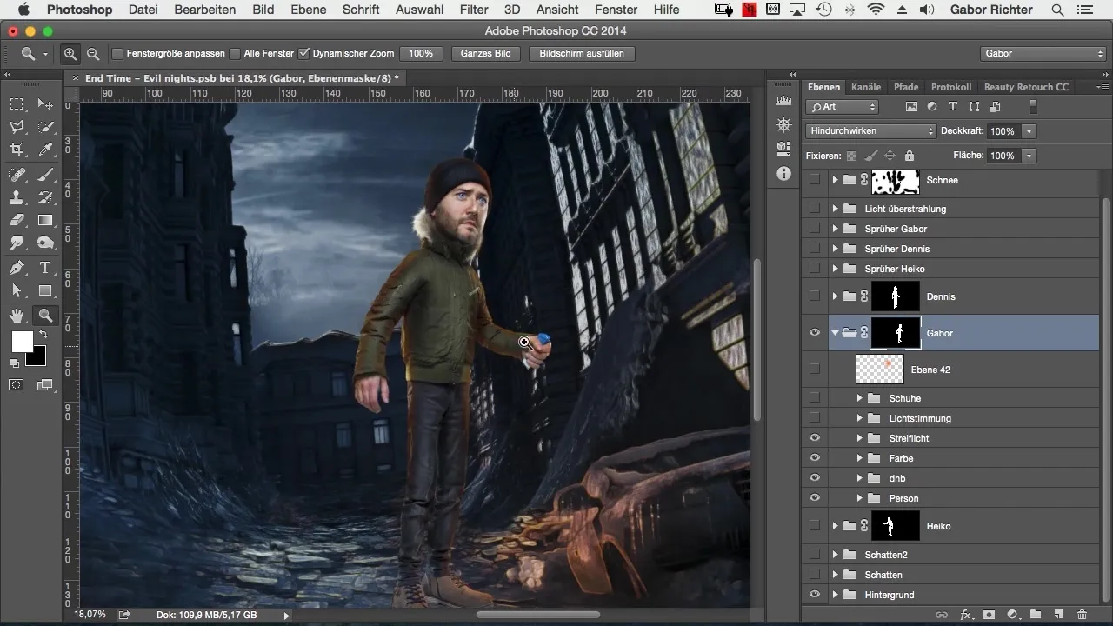Show the Heiko layer group

coord(815,526)
